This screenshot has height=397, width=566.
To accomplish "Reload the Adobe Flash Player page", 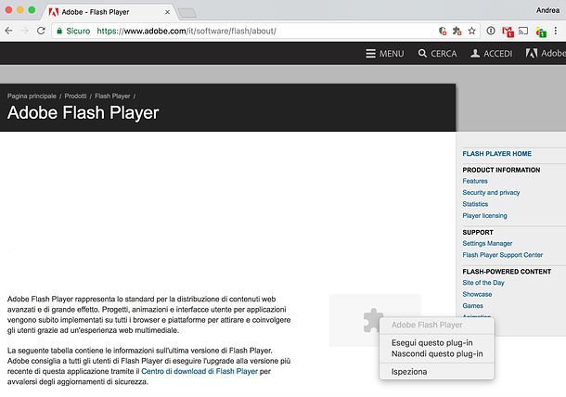I will click(41, 31).
